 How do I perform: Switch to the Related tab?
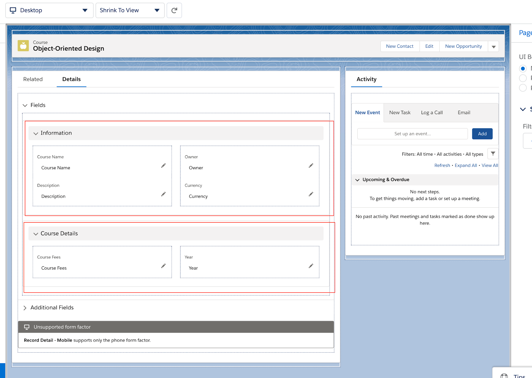coord(33,79)
